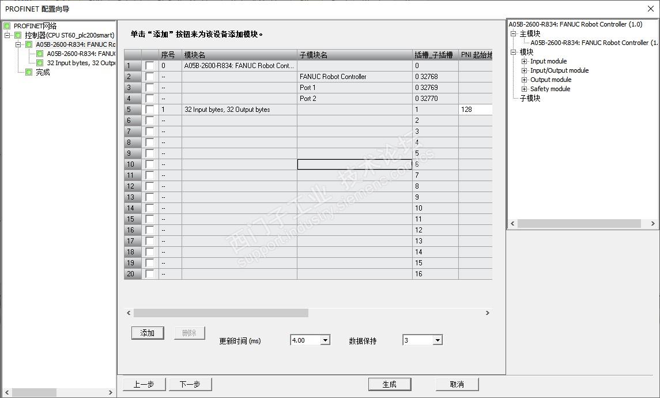Viewport: 660px width, 398px height.
Task: Click the table's horizontal scrollbar thumb
Action: pyautogui.click(x=221, y=313)
